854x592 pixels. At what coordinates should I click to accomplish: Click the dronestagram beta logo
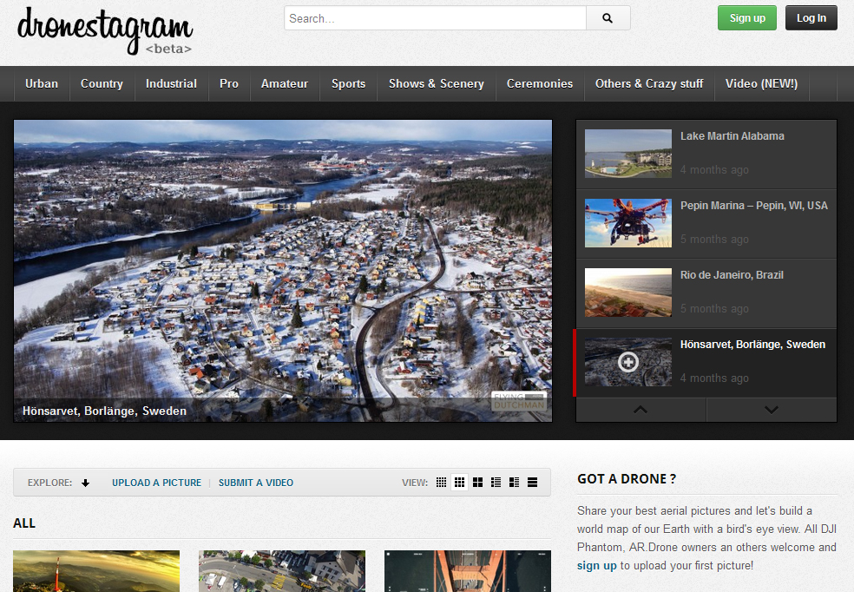pos(104,30)
